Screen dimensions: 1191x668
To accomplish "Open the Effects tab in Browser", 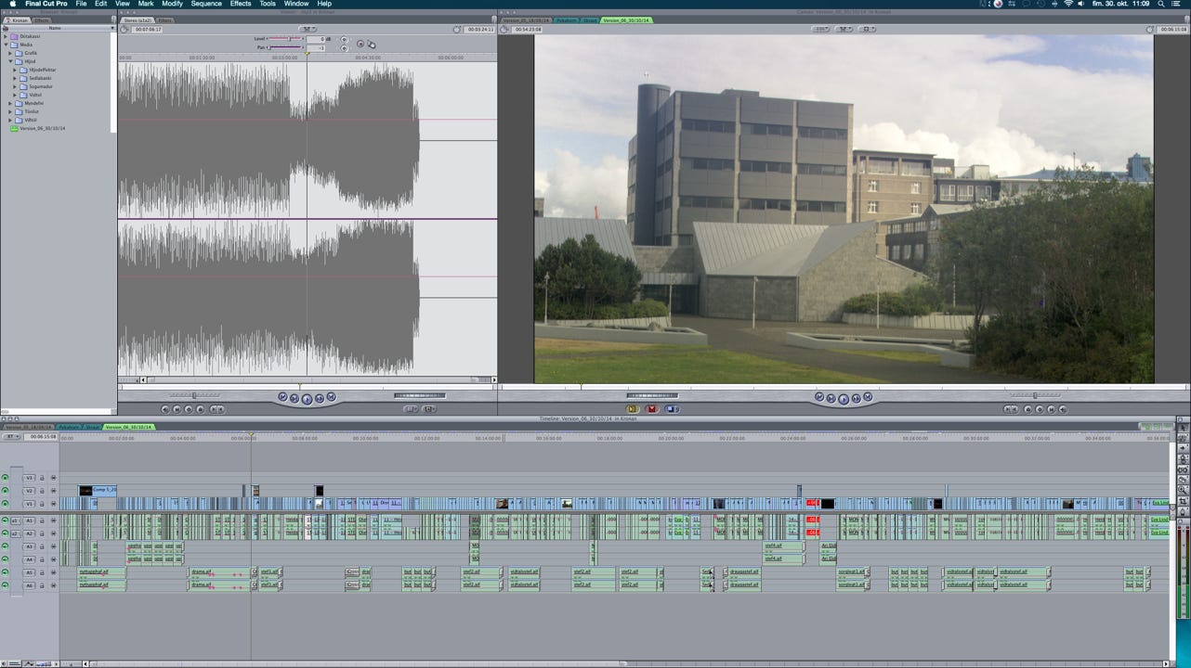I will point(42,19).
